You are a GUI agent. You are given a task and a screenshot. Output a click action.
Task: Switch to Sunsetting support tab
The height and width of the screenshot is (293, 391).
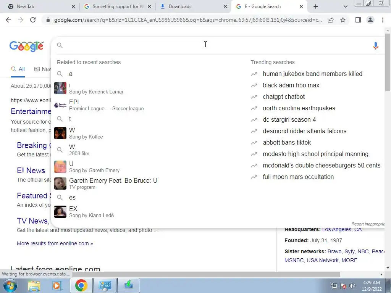click(x=118, y=6)
